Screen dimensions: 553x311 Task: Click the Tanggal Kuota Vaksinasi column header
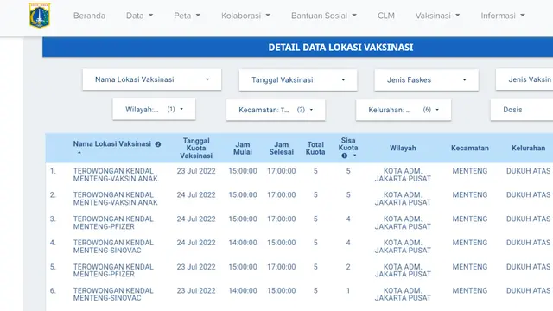196,148
